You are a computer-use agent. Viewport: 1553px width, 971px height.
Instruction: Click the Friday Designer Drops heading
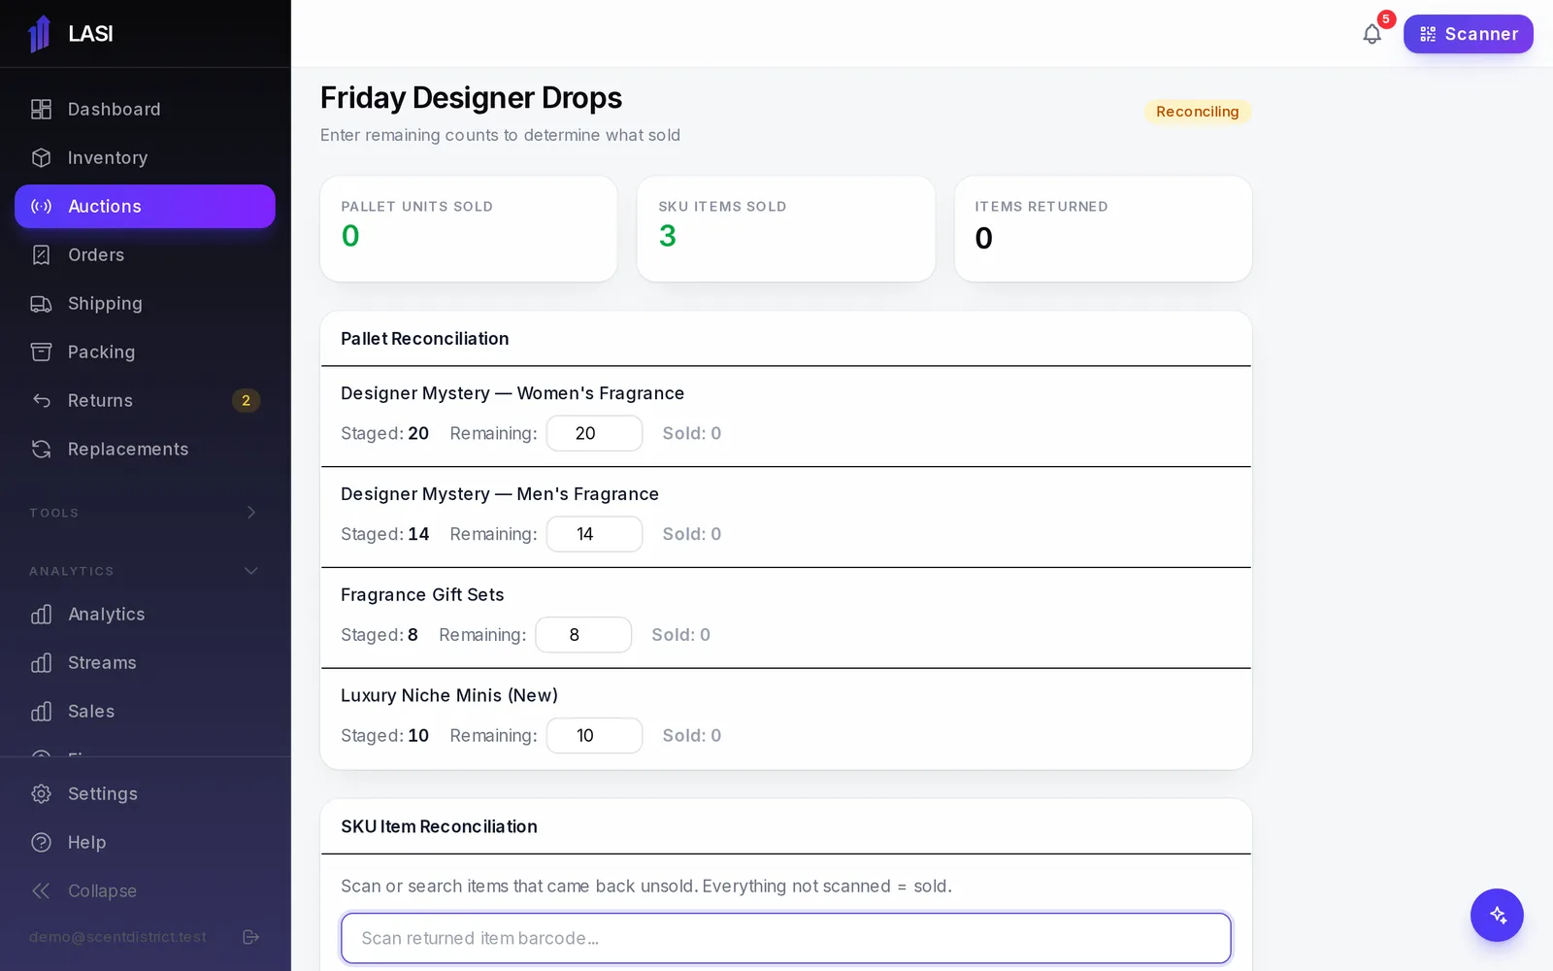coord(471,98)
